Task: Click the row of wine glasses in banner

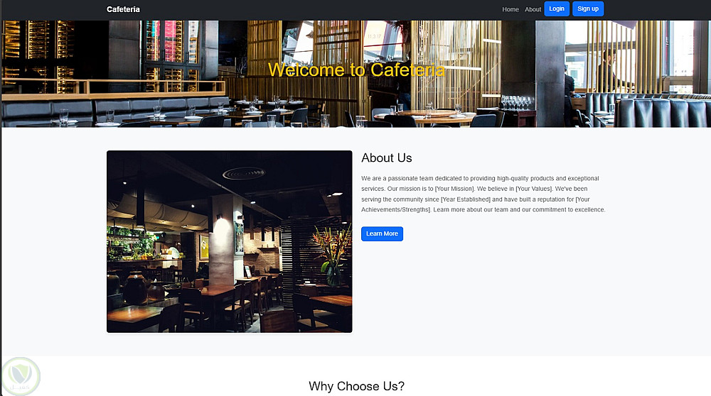Action: click(517, 102)
